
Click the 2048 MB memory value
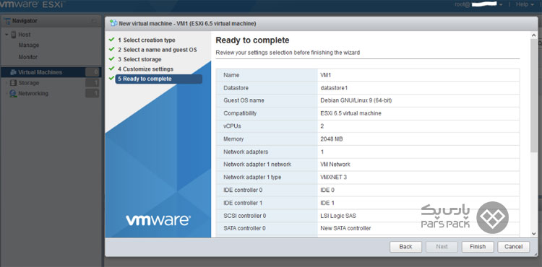[332, 139]
